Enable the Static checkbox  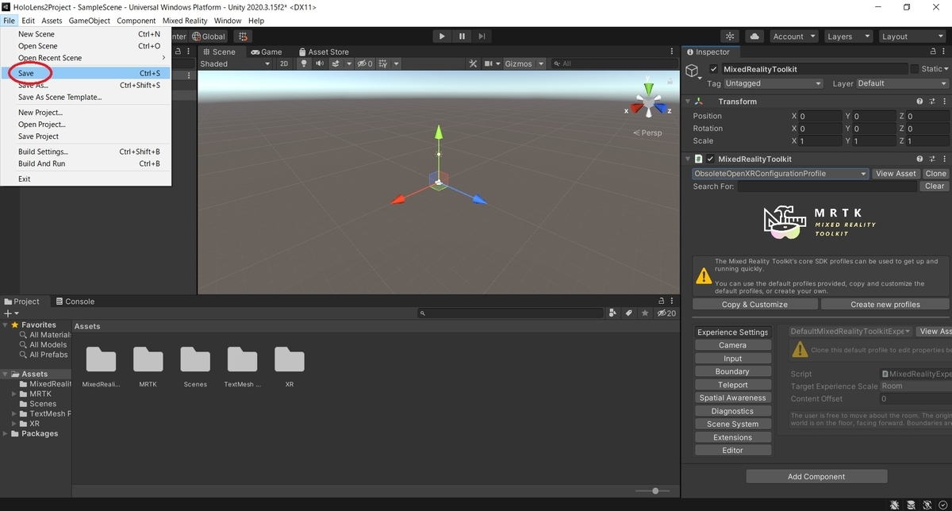tap(915, 69)
